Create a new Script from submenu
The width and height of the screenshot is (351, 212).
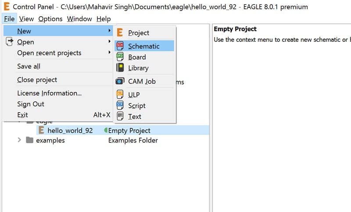pos(144,105)
